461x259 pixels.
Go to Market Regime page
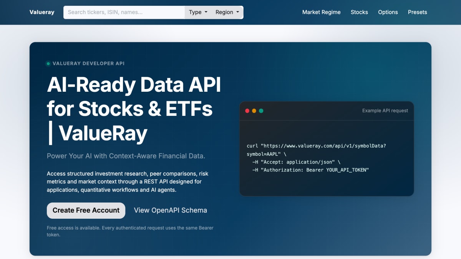[x=322, y=12]
